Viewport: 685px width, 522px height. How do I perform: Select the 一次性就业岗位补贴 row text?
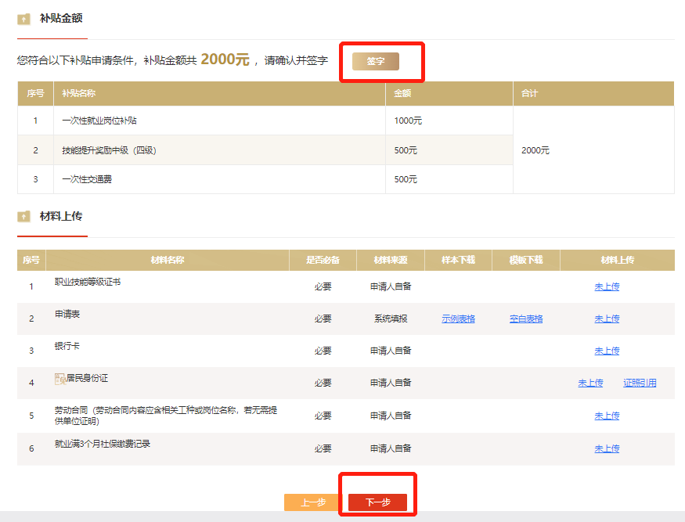coord(99,121)
